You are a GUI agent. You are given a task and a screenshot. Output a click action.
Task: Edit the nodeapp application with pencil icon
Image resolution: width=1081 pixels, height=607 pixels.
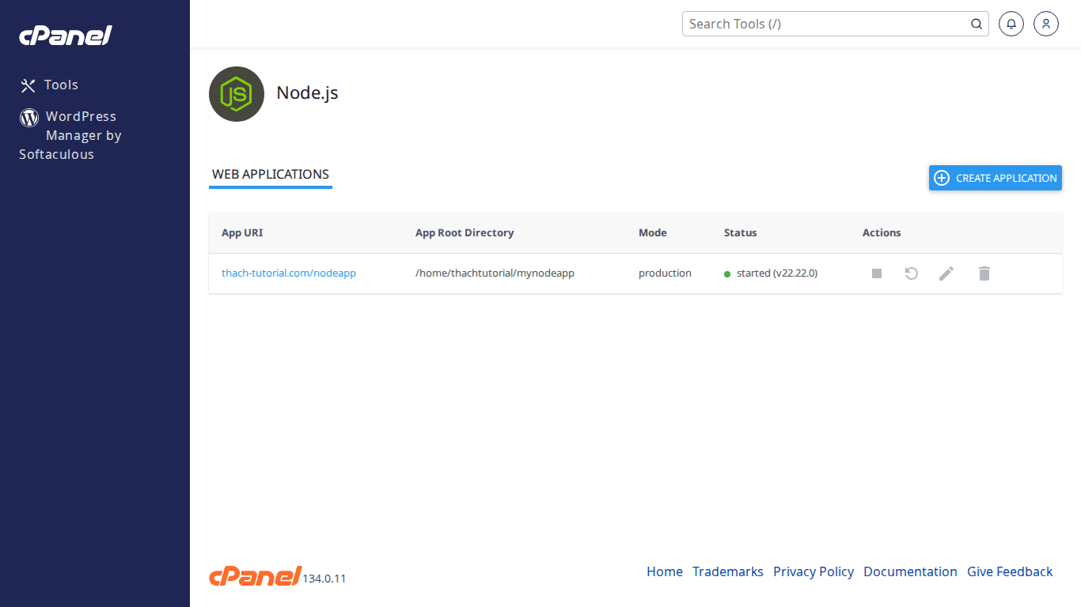click(946, 273)
